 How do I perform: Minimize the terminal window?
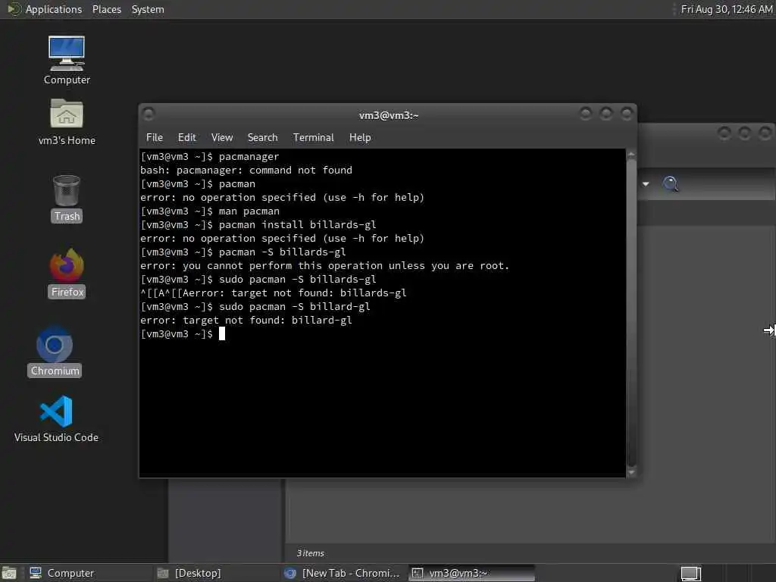coord(586,114)
